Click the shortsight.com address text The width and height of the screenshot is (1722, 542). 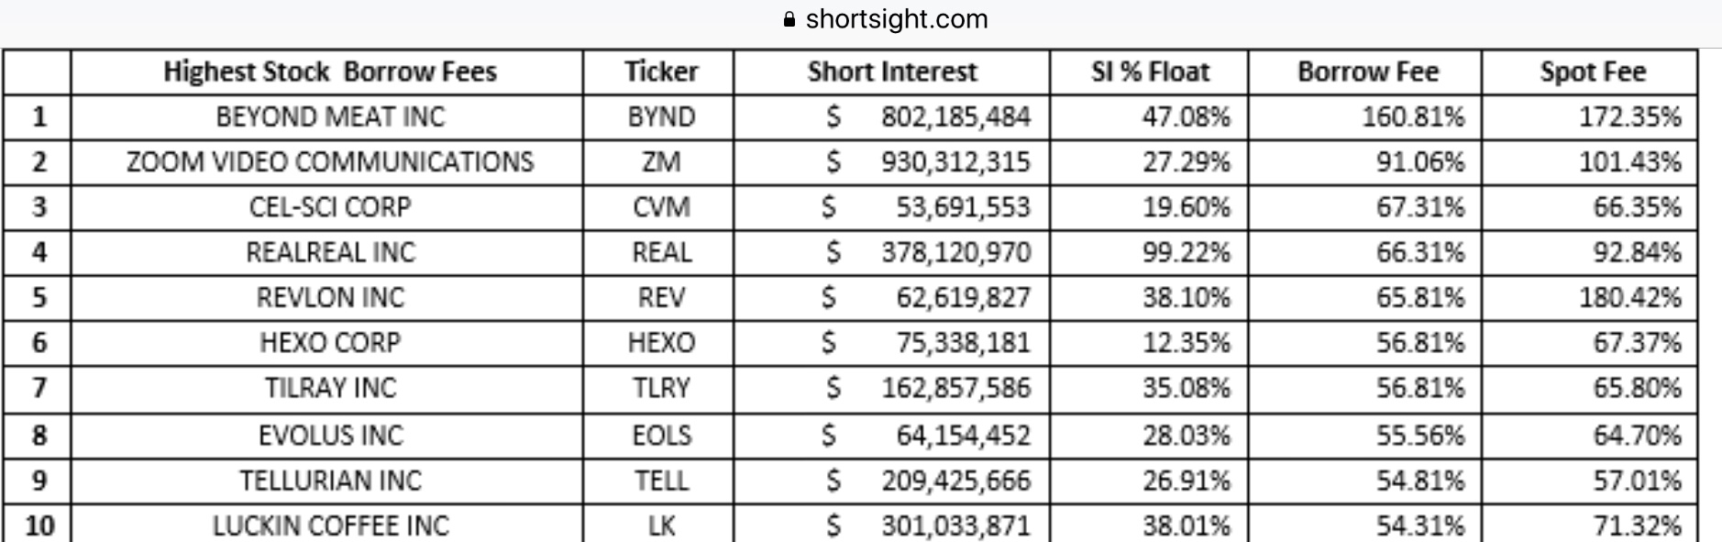pos(896,19)
